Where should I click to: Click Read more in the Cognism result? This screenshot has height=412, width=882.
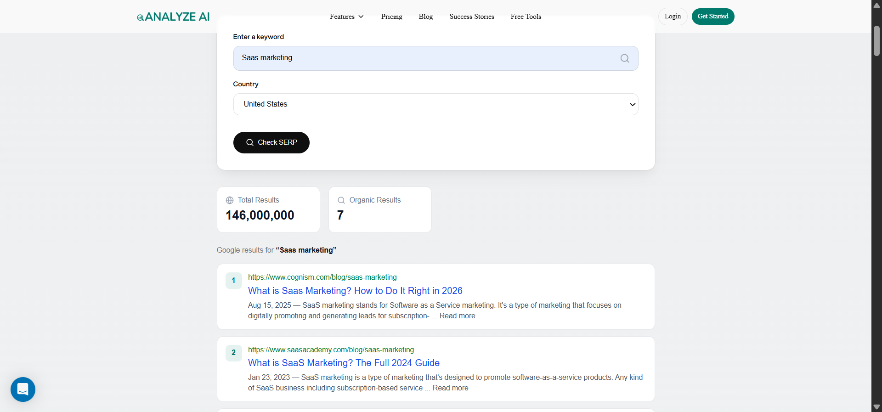coord(458,316)
